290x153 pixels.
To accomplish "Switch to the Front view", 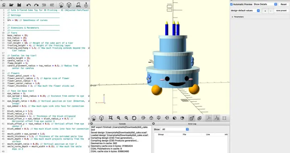I will coord(174,118).
